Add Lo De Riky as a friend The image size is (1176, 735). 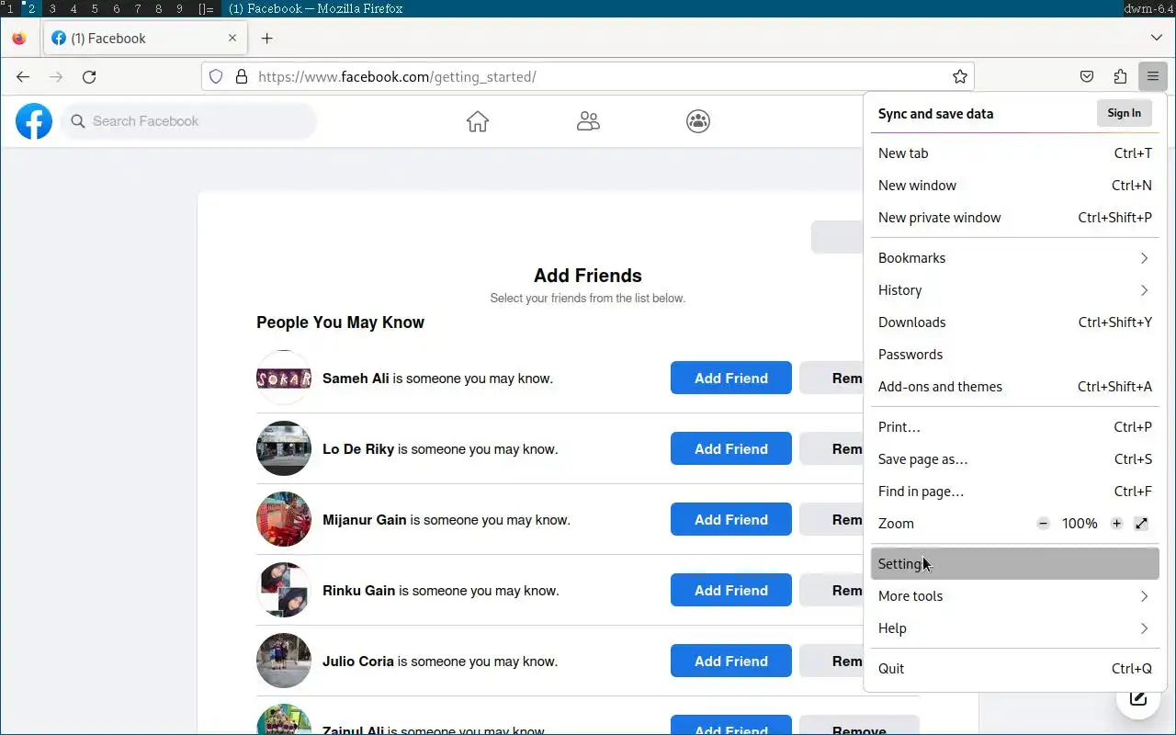pos(731,448)
